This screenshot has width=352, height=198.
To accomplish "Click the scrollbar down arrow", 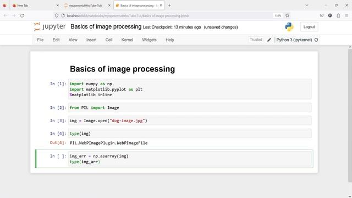I will point(350,196).
